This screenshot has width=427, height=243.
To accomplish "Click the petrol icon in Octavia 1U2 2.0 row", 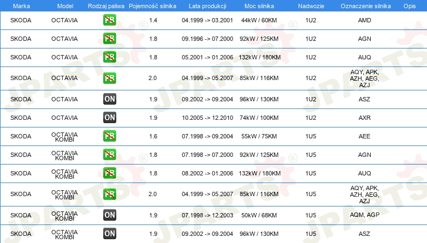I will [109, 78].
